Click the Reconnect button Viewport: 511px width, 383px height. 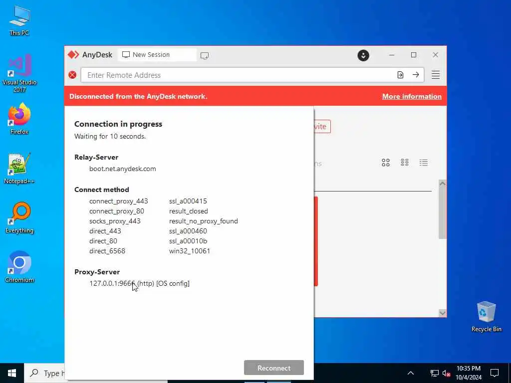click(274, 368)
